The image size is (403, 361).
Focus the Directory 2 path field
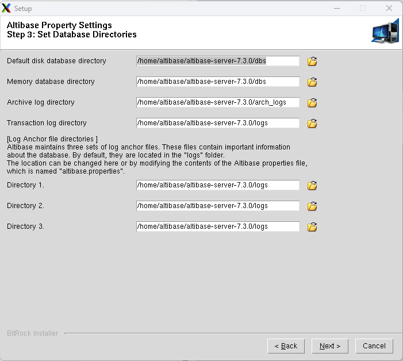218,206
